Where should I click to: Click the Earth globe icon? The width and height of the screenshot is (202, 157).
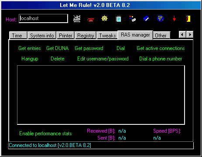point(160,19)
